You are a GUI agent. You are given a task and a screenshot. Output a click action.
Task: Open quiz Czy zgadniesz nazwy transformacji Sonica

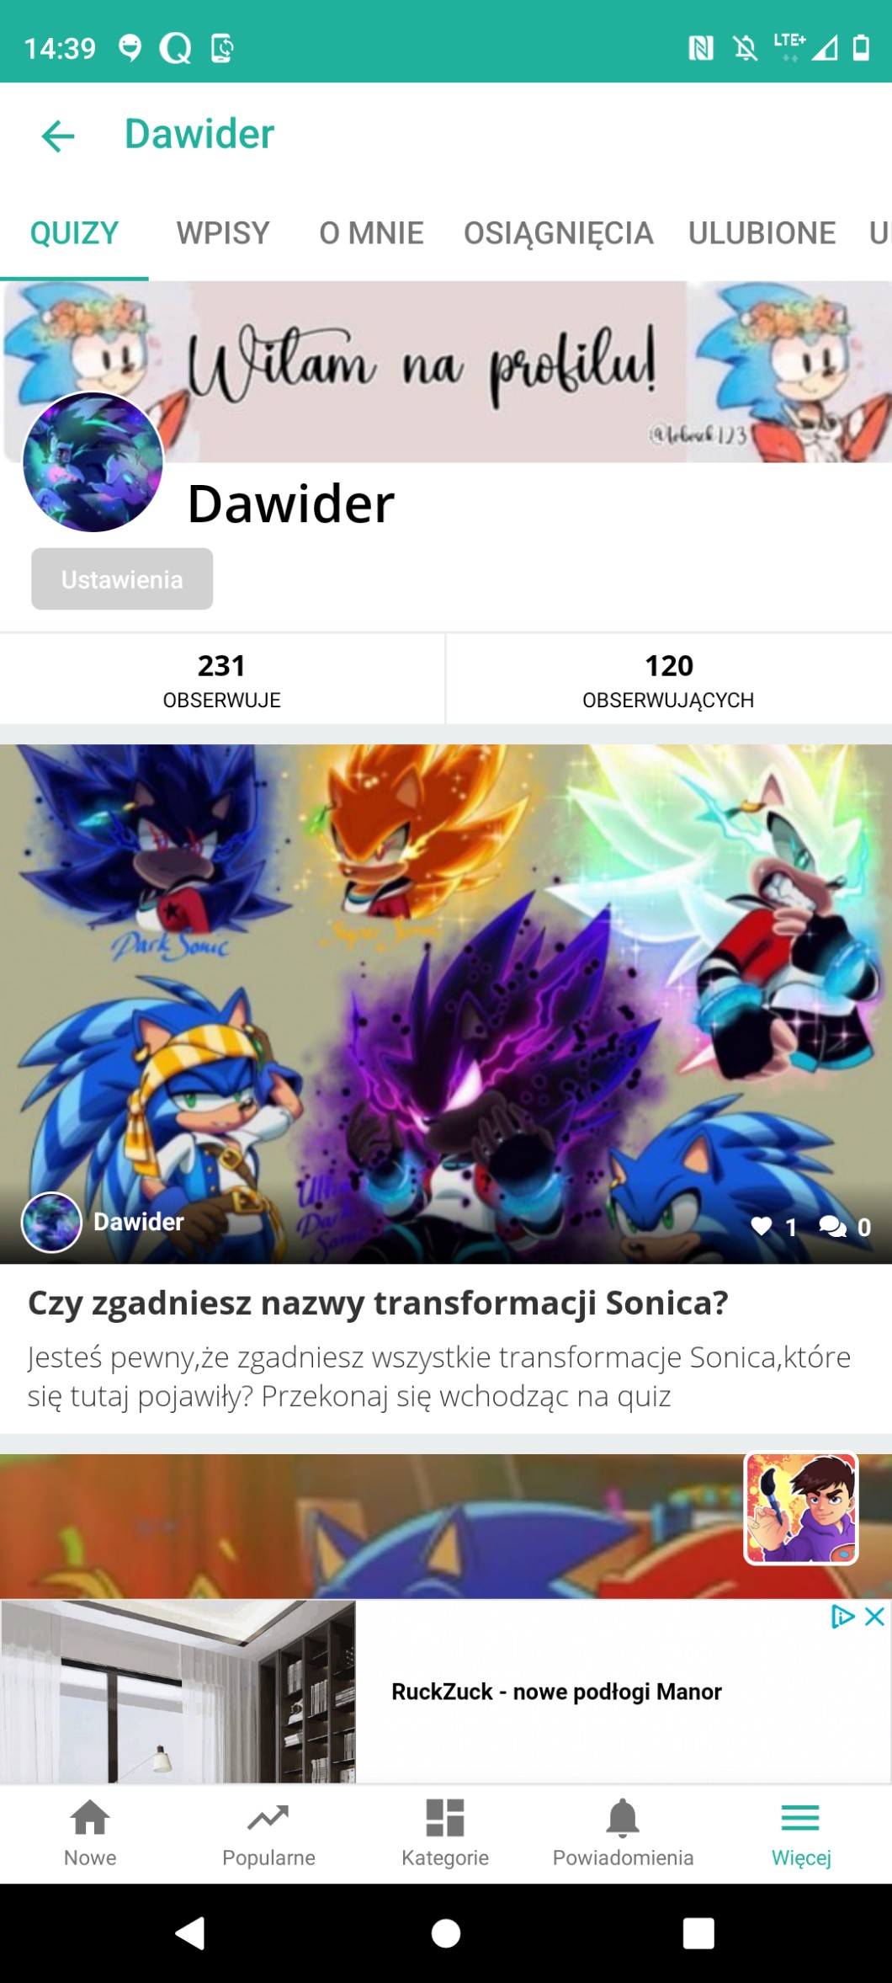[x=378, y=1303]
